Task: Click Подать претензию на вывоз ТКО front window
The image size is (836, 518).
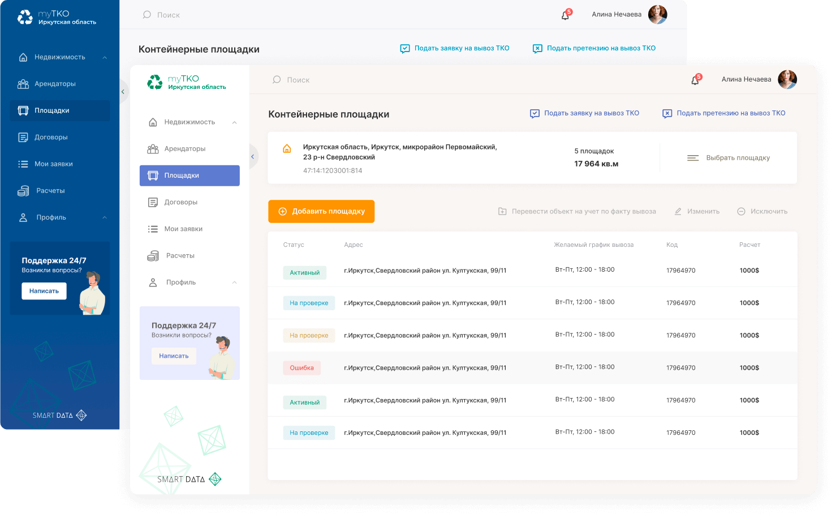Action: point(724,113)
